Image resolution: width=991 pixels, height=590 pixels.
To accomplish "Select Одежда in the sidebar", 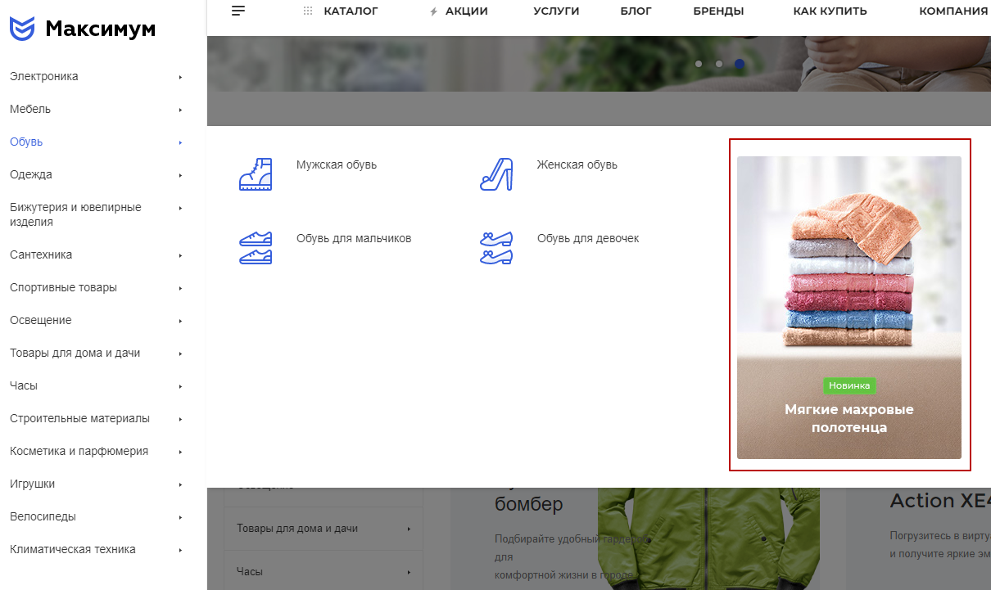I will [31, 174].
